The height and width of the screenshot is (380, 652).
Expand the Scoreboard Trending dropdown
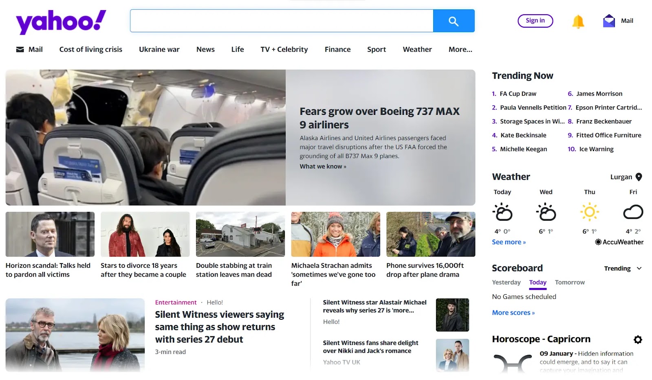(623, 268)
